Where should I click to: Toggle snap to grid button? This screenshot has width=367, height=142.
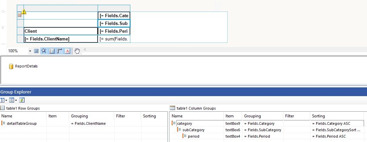tap(44, 51)
